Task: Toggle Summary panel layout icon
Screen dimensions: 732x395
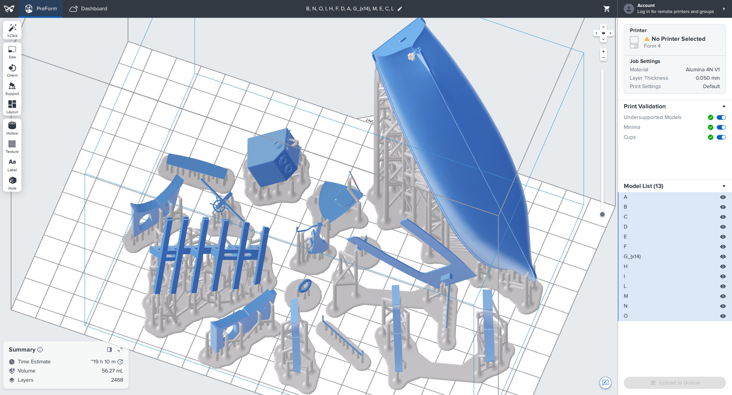Action: (x=109, y=350)
